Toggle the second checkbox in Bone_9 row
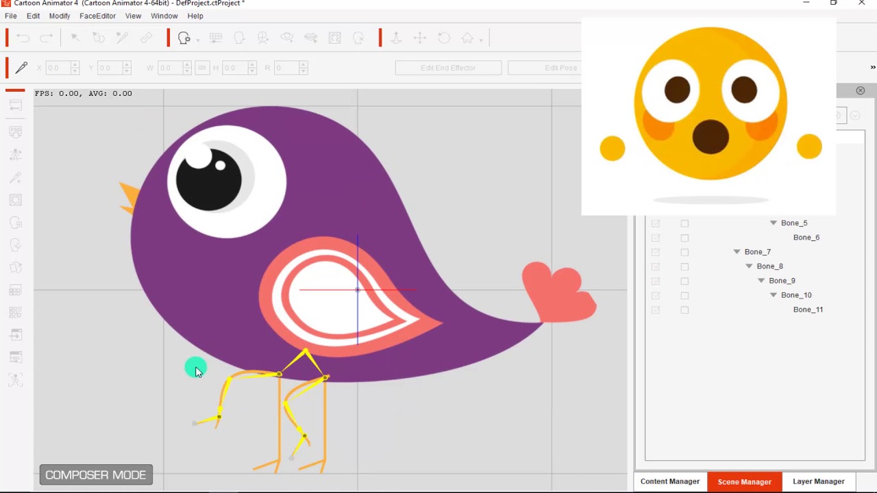 [684, 281]
